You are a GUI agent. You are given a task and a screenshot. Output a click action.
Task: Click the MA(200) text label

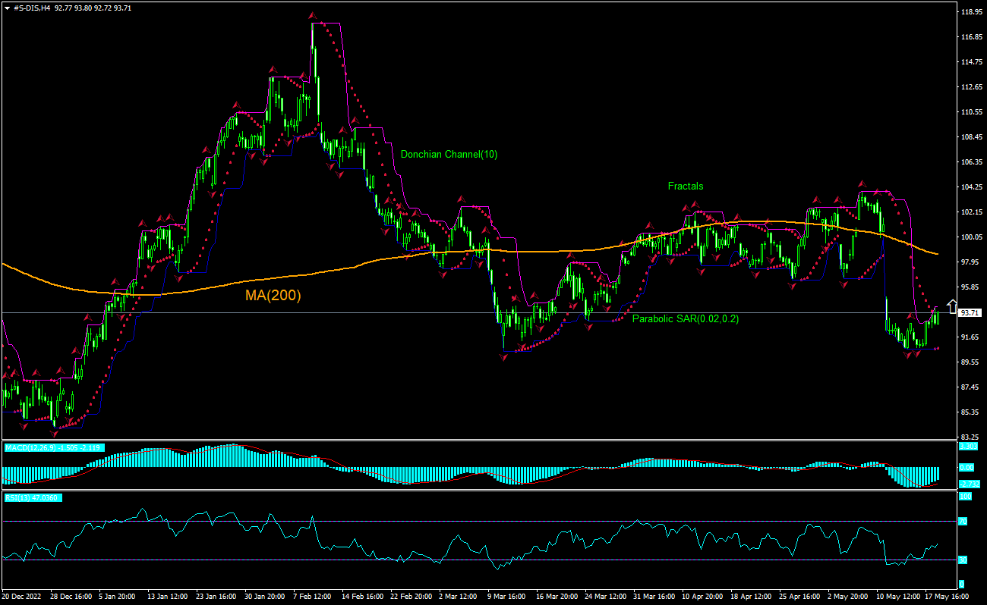point(272,296)
